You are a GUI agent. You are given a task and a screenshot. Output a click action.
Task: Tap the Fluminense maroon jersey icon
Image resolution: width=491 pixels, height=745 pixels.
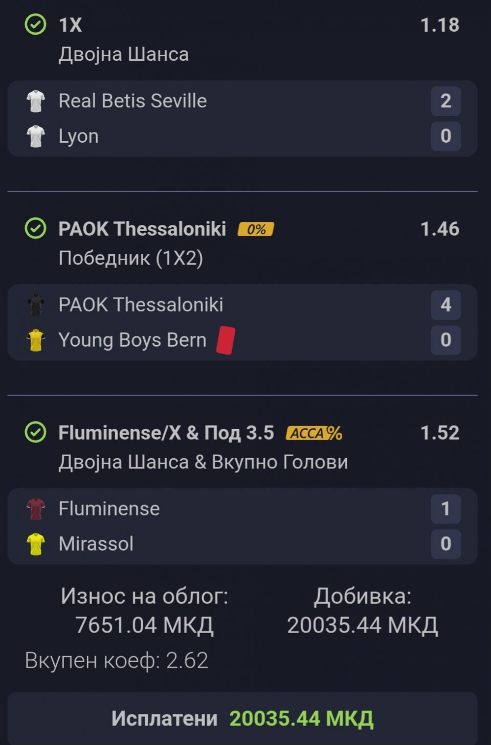pos(36,509)
